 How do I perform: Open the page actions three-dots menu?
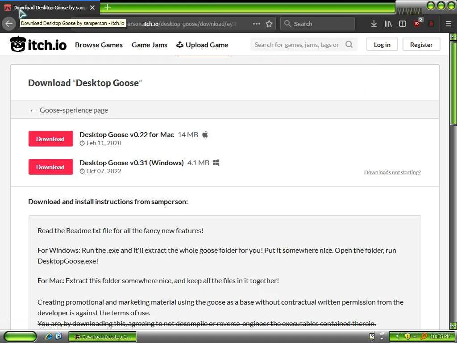[x=256, y=24]
